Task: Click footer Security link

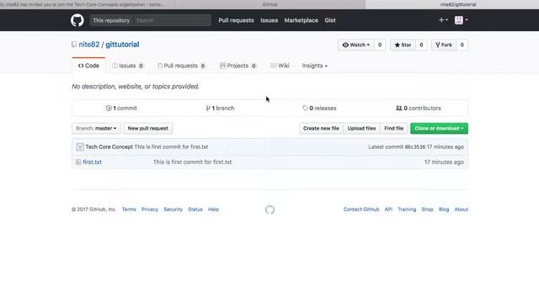Action: pyautogui.click(x=173, y=210)
